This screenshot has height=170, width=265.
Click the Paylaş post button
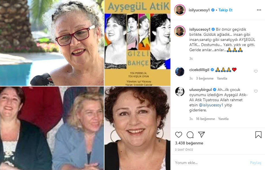pyautogui.click(x=256, y=163)
